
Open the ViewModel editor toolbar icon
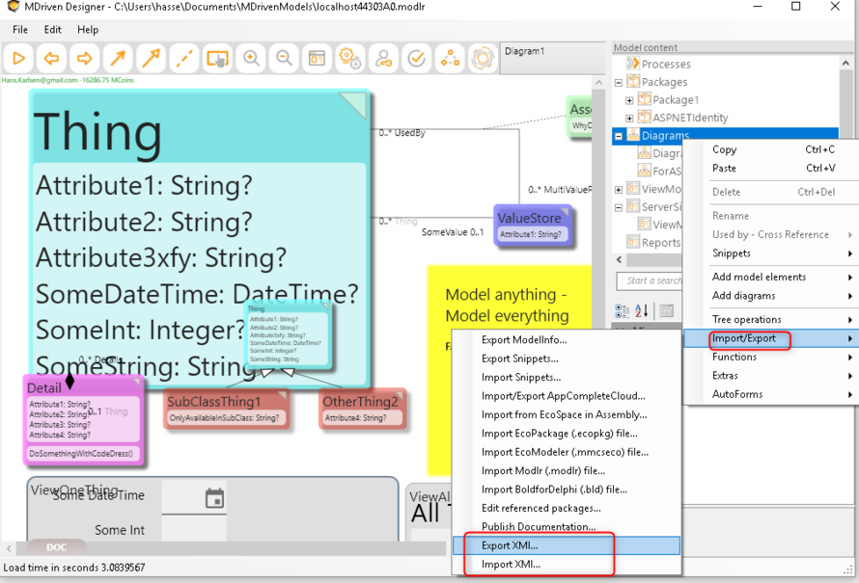tap(317, 59)
